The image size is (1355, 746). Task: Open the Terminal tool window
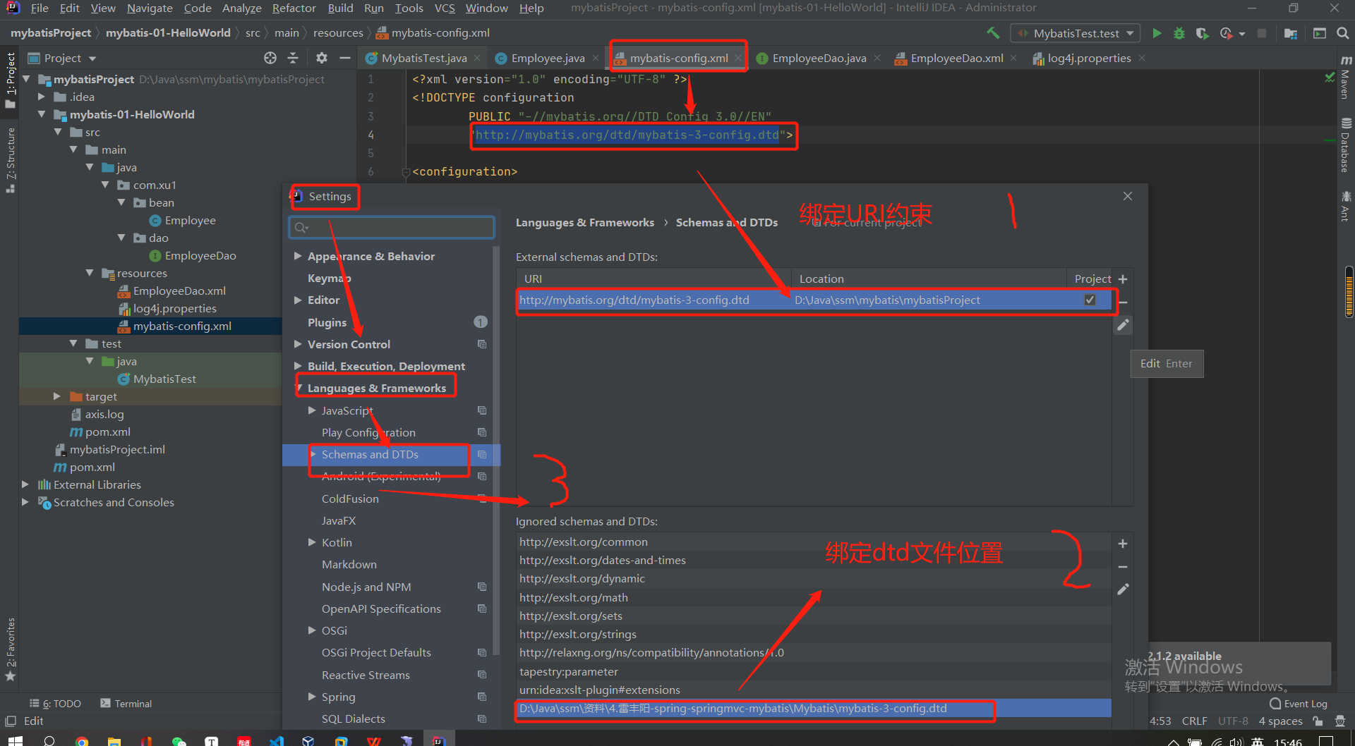click(126, 704)
